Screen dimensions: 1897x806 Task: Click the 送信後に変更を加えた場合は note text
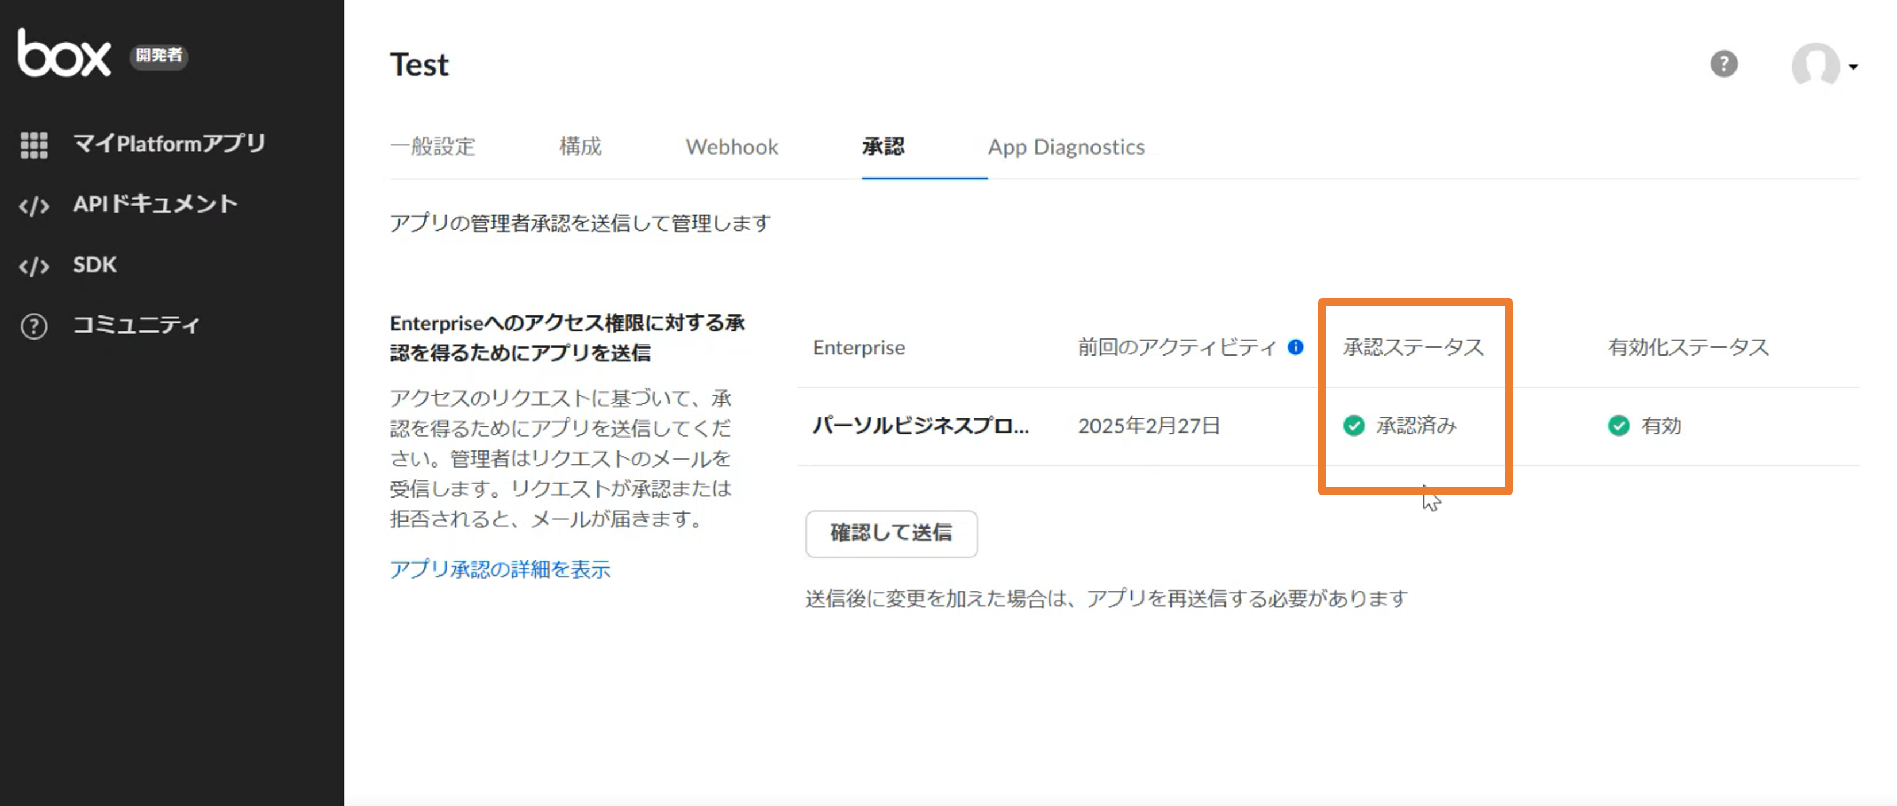tap(1106, 599)
